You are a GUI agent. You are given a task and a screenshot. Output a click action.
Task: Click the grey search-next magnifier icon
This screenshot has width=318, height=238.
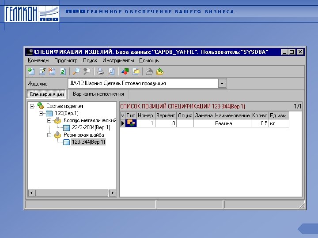pyautogui.click(x=87, y=71)
